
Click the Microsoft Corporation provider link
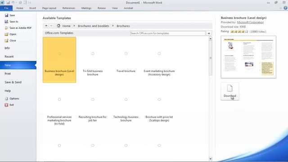click(250, 22)
